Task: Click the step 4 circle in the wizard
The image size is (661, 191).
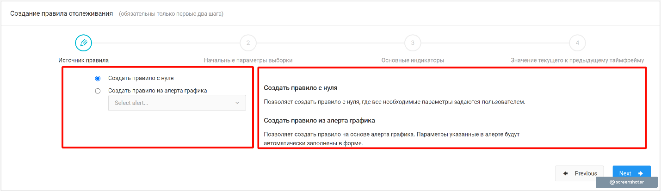Action: 577,43
